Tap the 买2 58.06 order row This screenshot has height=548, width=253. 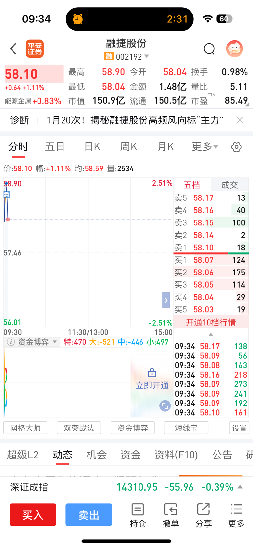(211, 273)
